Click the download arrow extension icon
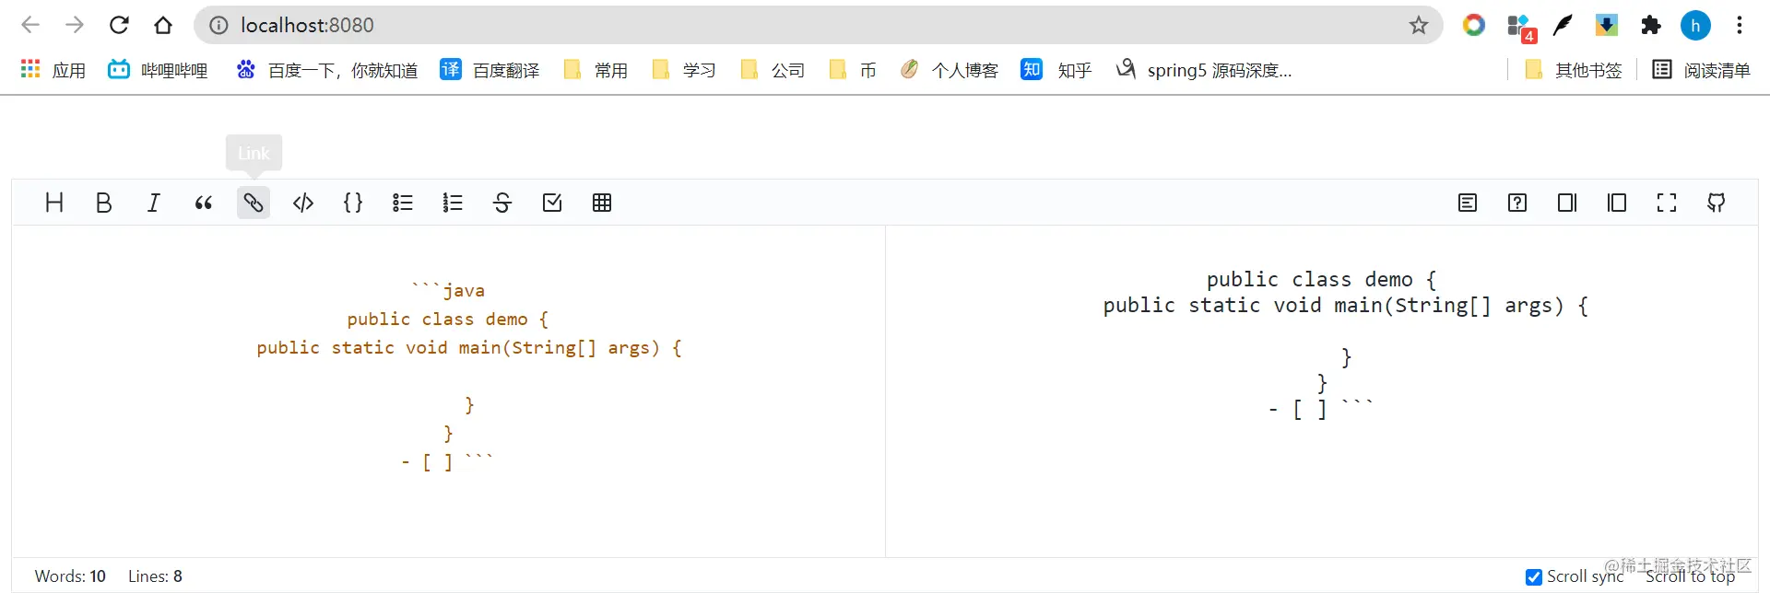This screenshot has height=593, width=1770. [x=1607, y=25]
